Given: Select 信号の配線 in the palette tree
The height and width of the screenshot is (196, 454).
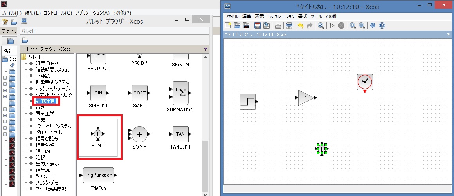Looking at the screenshot, I should pos(47,139).
